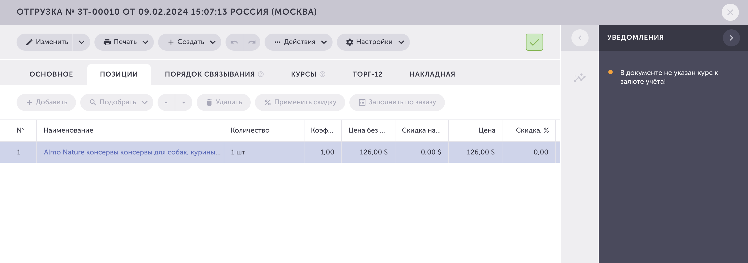
Task: Click help icon next to Порядок связывания
Action: point(261,74)
